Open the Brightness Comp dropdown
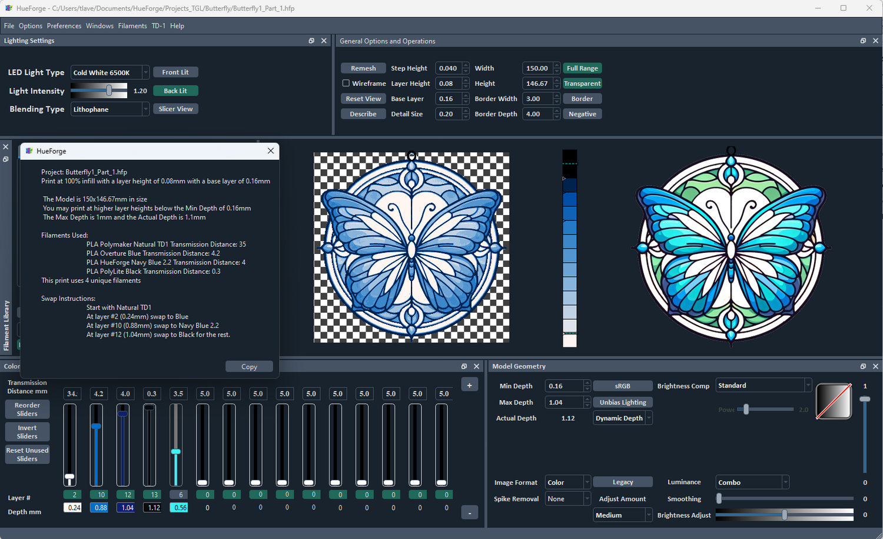883x539 pixels. point(764,385)
